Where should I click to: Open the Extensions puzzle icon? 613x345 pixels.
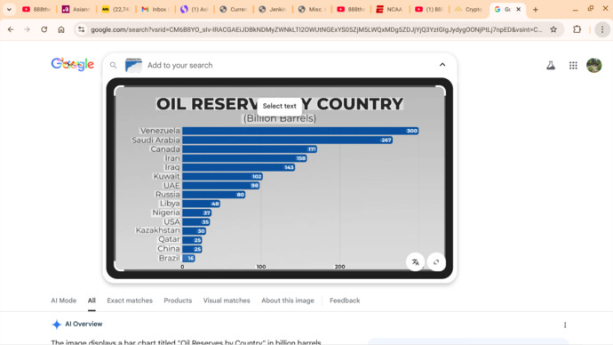tap(577, 29)
